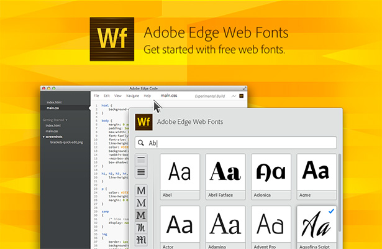
Task: Click the Adobe Edge Web Fonts dialog title
Action: (190, 122)
